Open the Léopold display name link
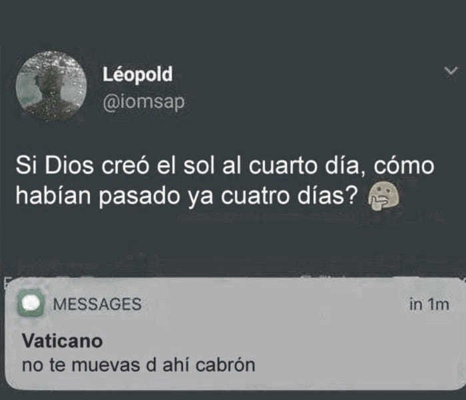 point(138,75)
